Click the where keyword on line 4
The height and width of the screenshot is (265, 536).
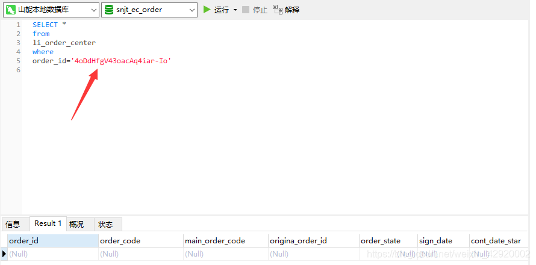pos(43,52)
